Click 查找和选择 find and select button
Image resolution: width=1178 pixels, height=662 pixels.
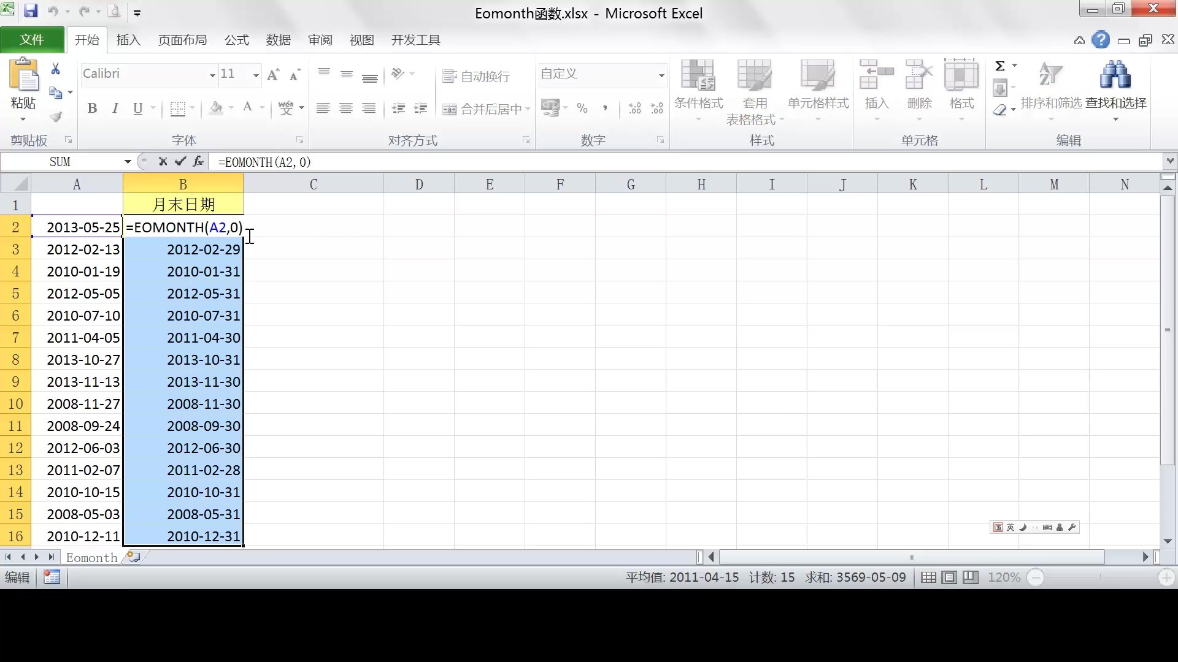click(x=1116, y=90)
